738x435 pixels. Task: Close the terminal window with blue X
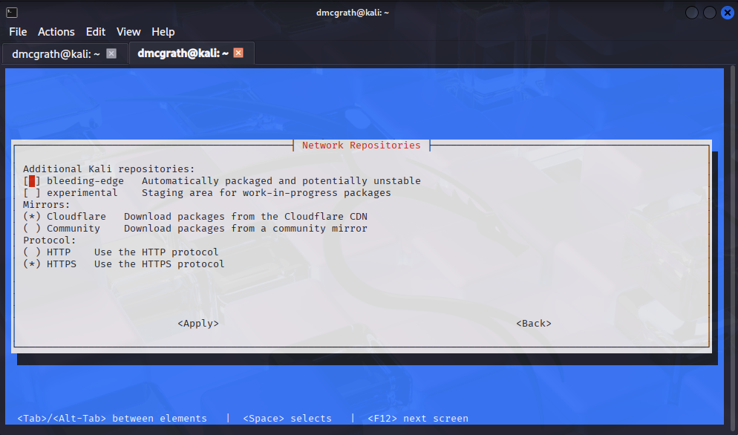click(728, 13)
